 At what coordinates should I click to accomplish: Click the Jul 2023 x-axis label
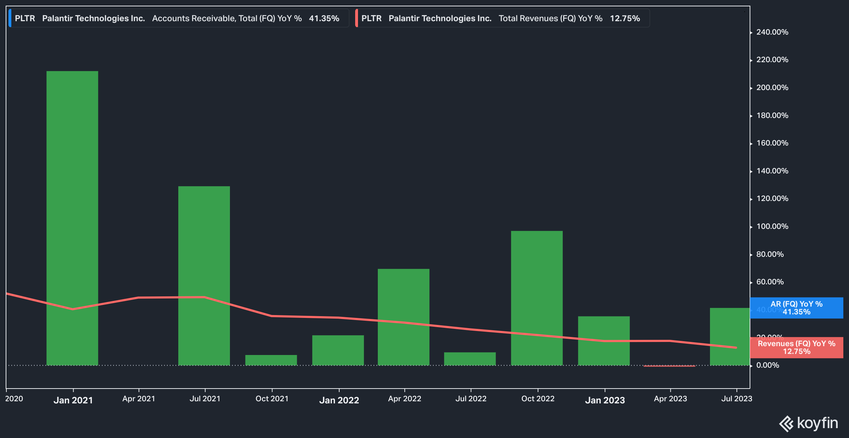pos(737,399)
